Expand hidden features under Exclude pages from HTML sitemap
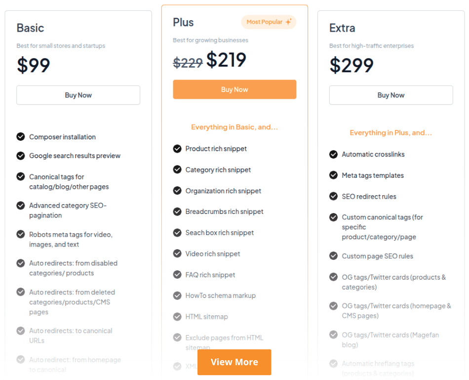 (234, 362)
